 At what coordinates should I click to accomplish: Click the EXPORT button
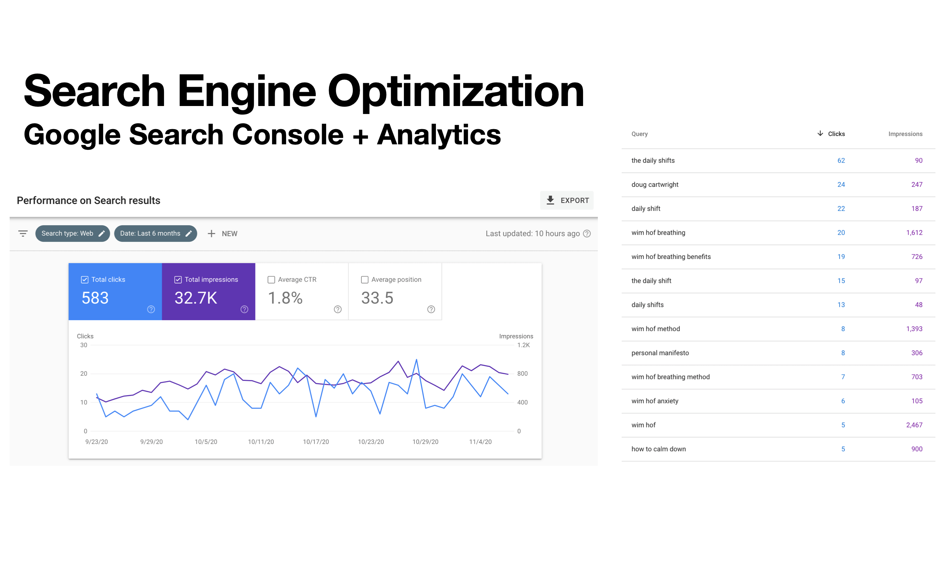(567, 200)
